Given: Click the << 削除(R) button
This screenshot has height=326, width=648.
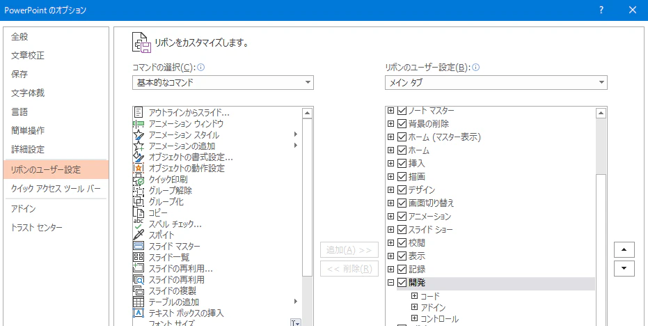Looking at the screenshot, I should coord(349,268).
